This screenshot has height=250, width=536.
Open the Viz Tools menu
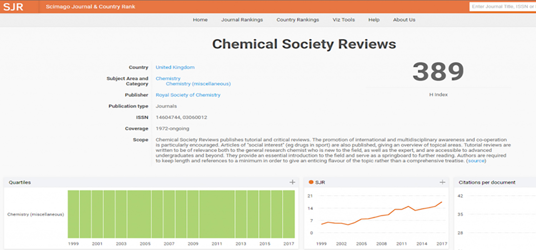pyautogui.click(x=343, y=20)
